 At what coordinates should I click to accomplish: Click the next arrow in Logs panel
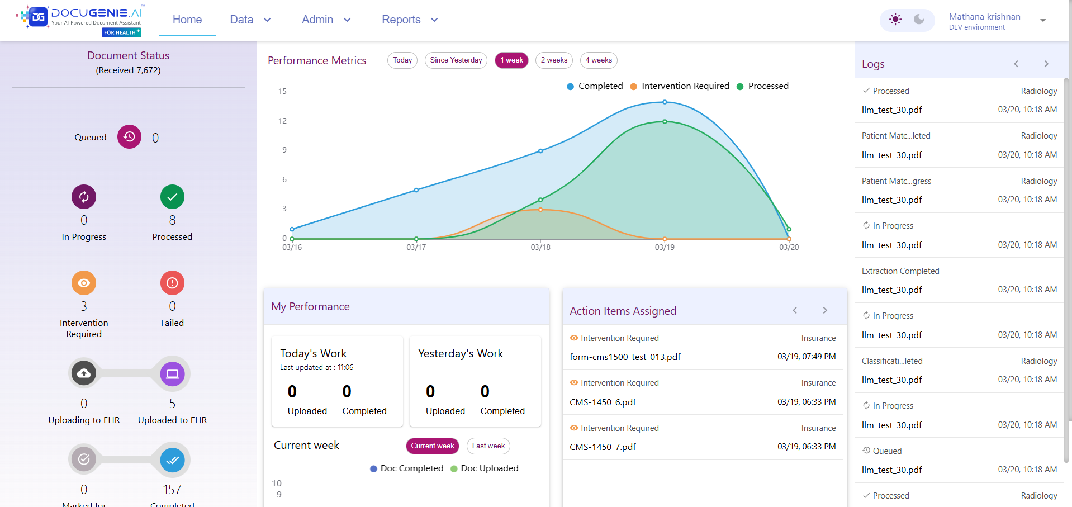tap(1046, 64)
